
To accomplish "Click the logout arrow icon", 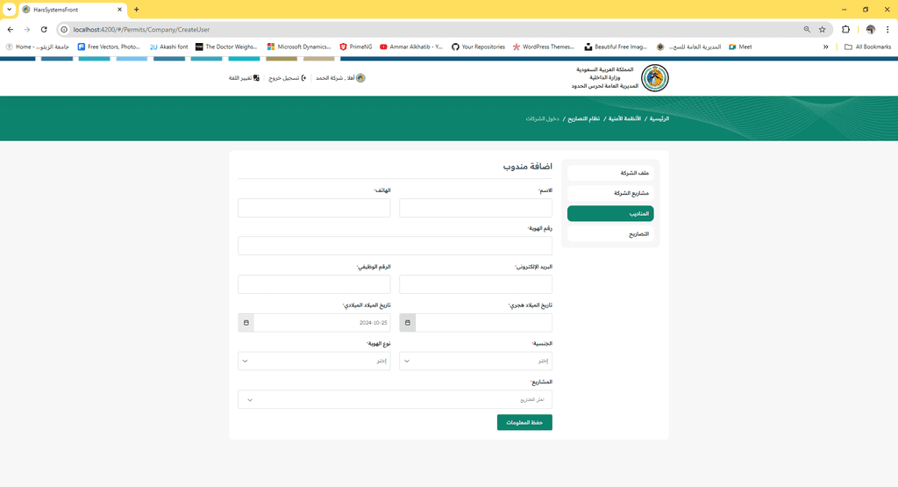I will (x=303, y=78).
